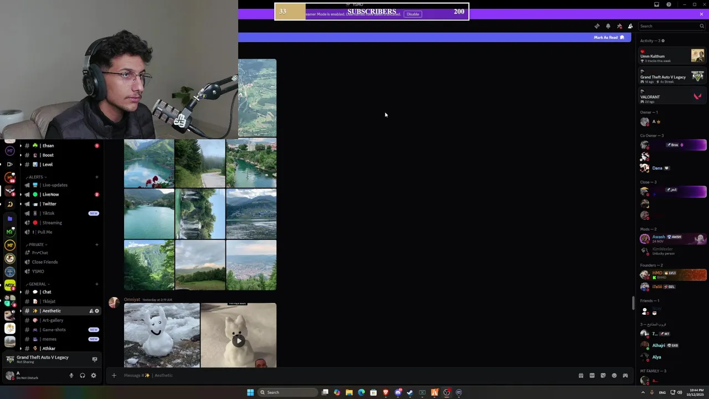Screen dimensions: 709x399
Task: Open the Level channel
Action: tap(61, 165)
